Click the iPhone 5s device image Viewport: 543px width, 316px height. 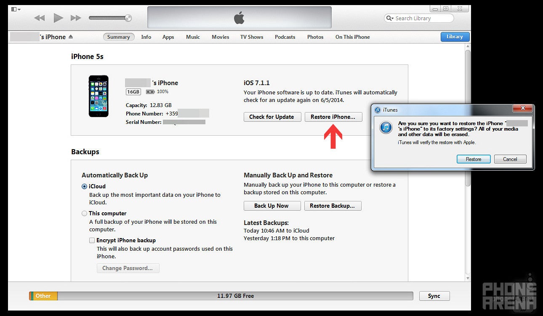pos(98,96)
